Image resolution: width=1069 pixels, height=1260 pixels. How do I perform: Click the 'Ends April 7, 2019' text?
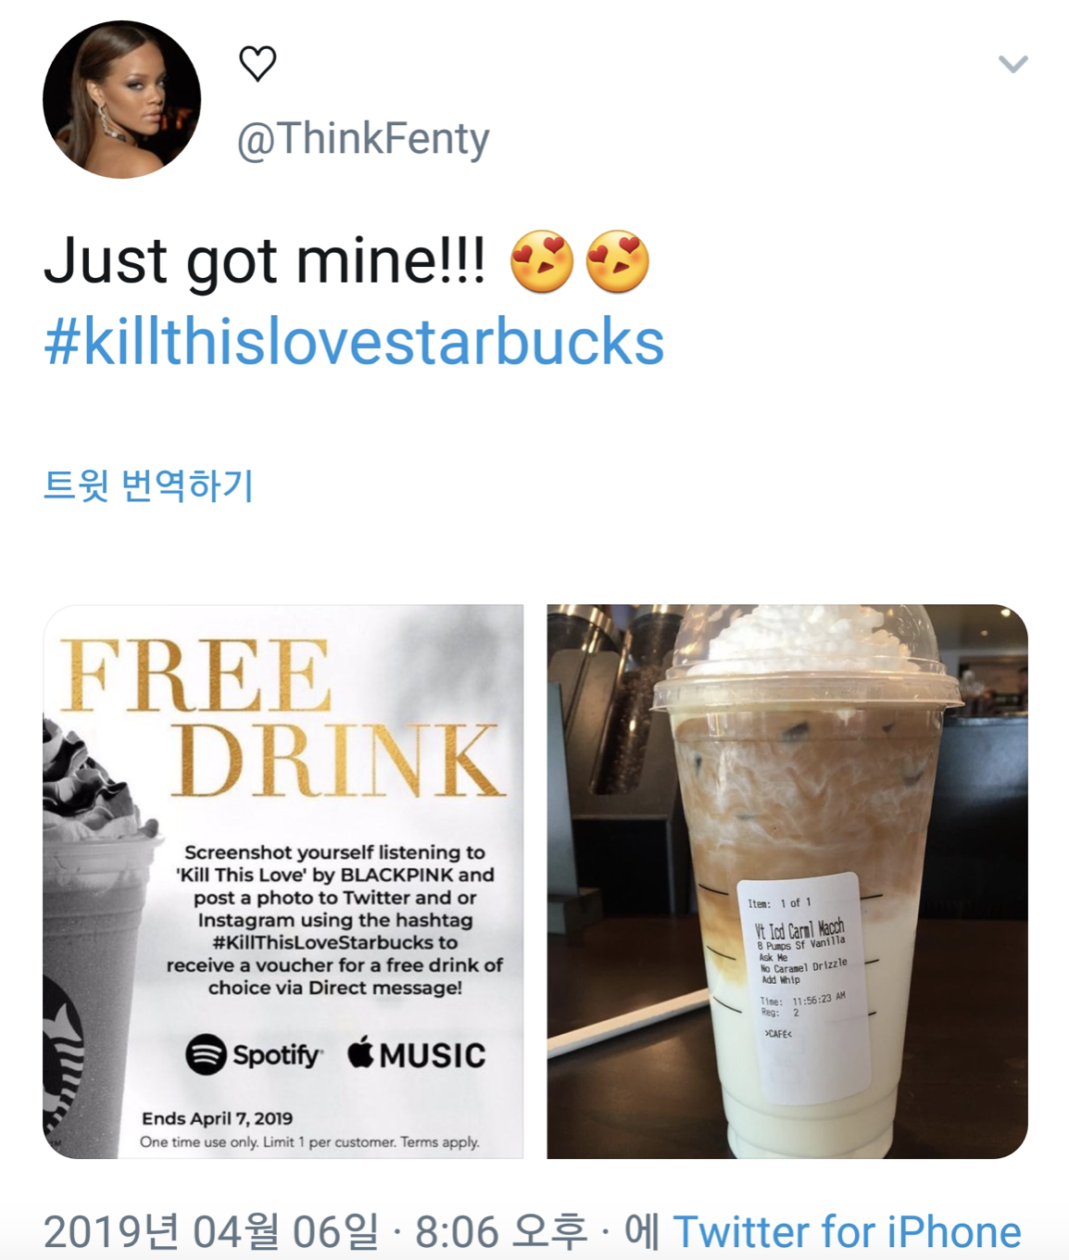point(217,1118)
